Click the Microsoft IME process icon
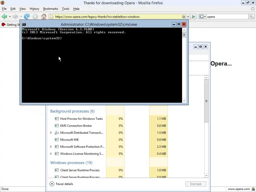 point(57,140)
